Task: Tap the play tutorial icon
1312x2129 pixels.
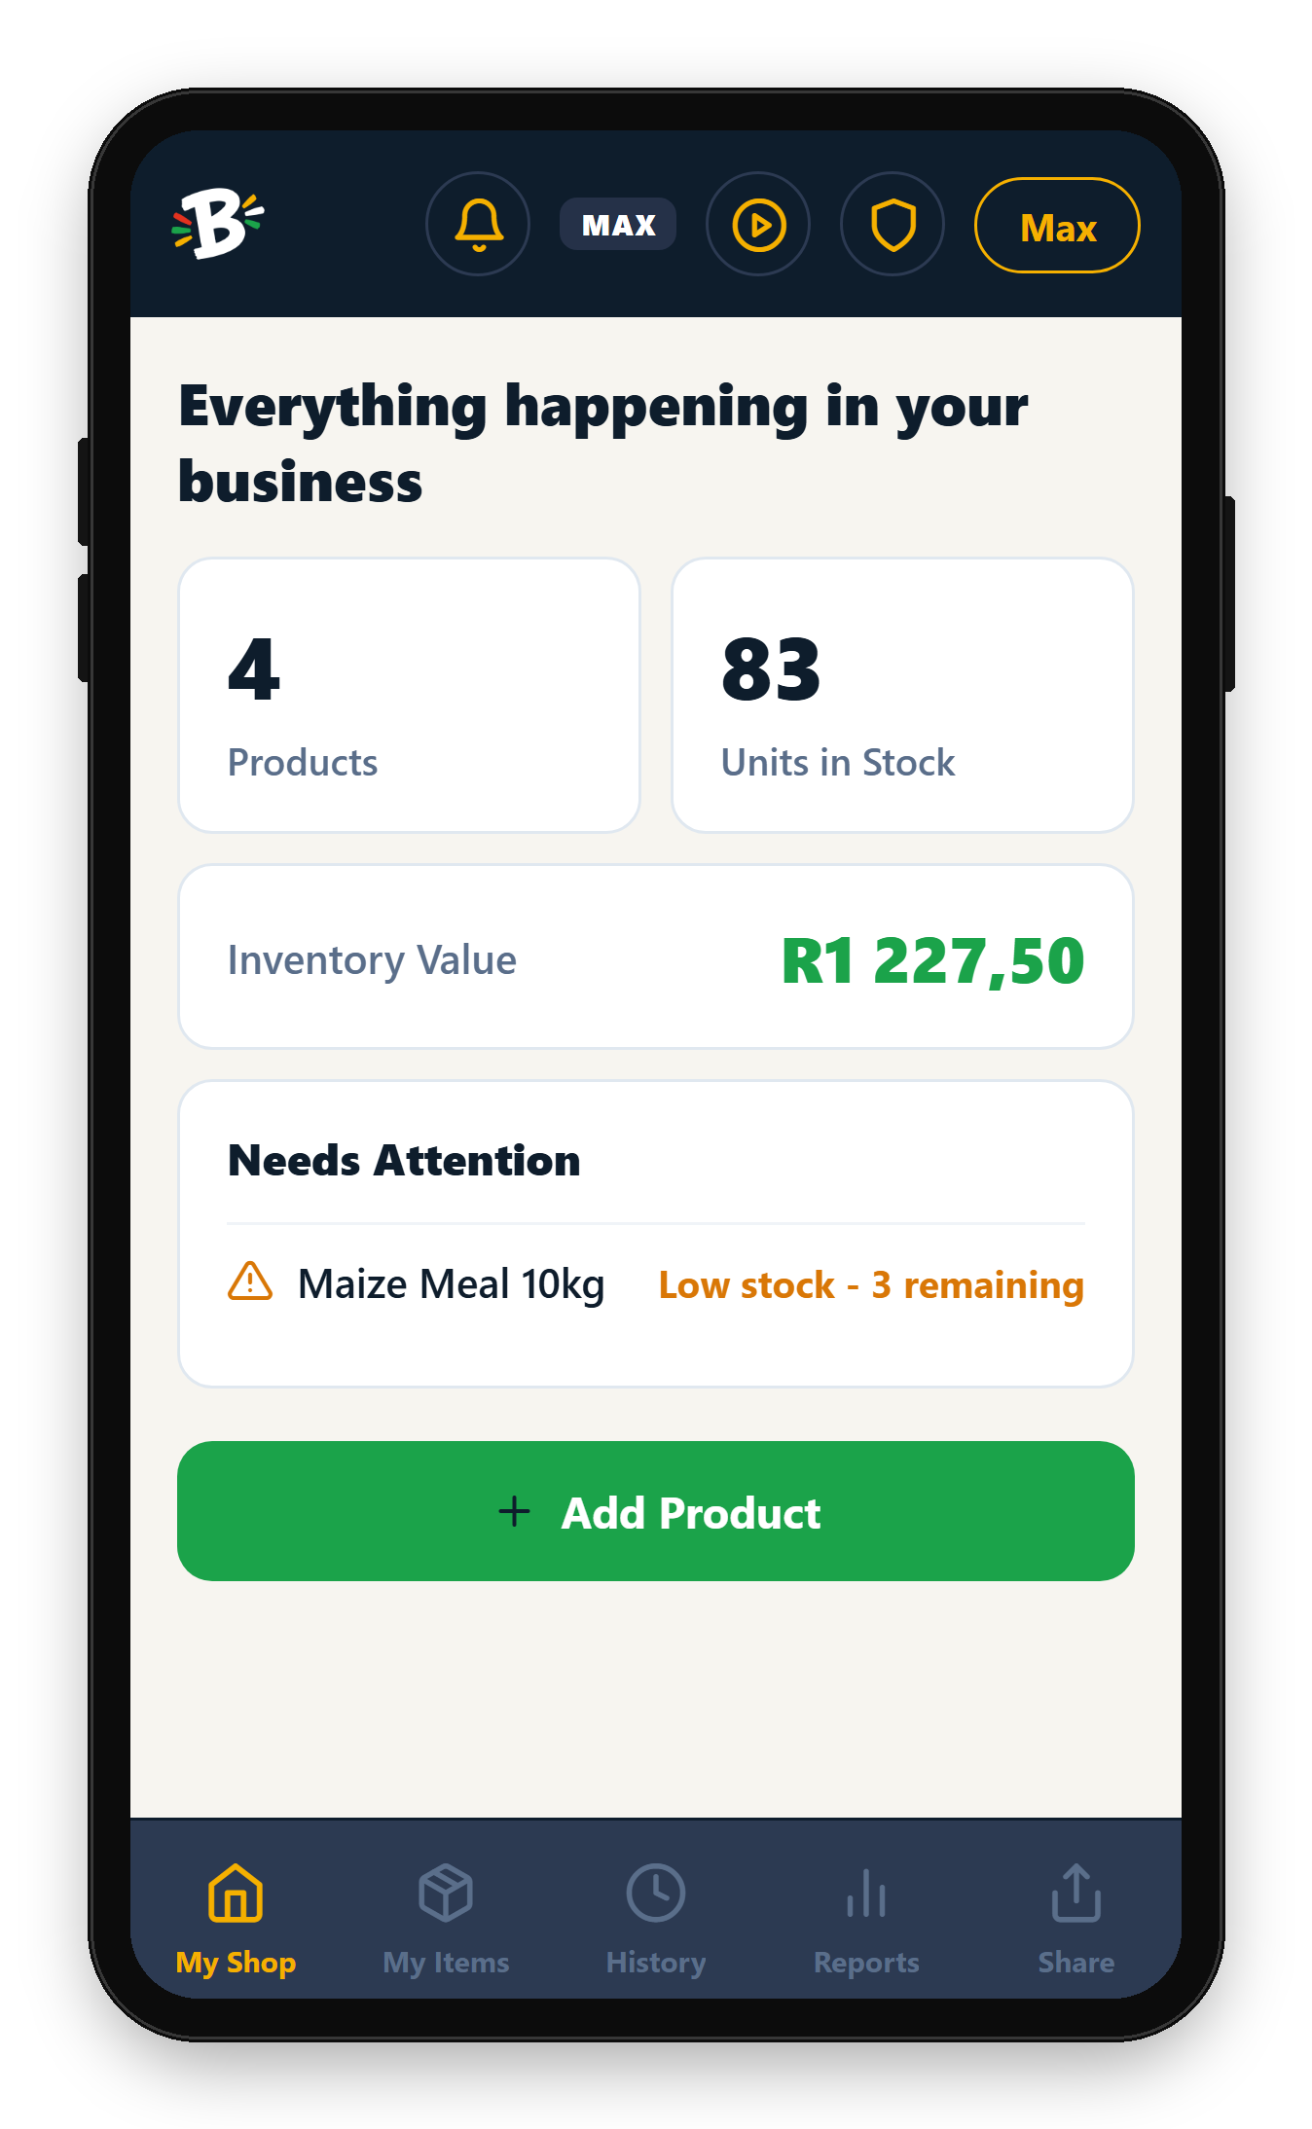Action: (758, 225)
